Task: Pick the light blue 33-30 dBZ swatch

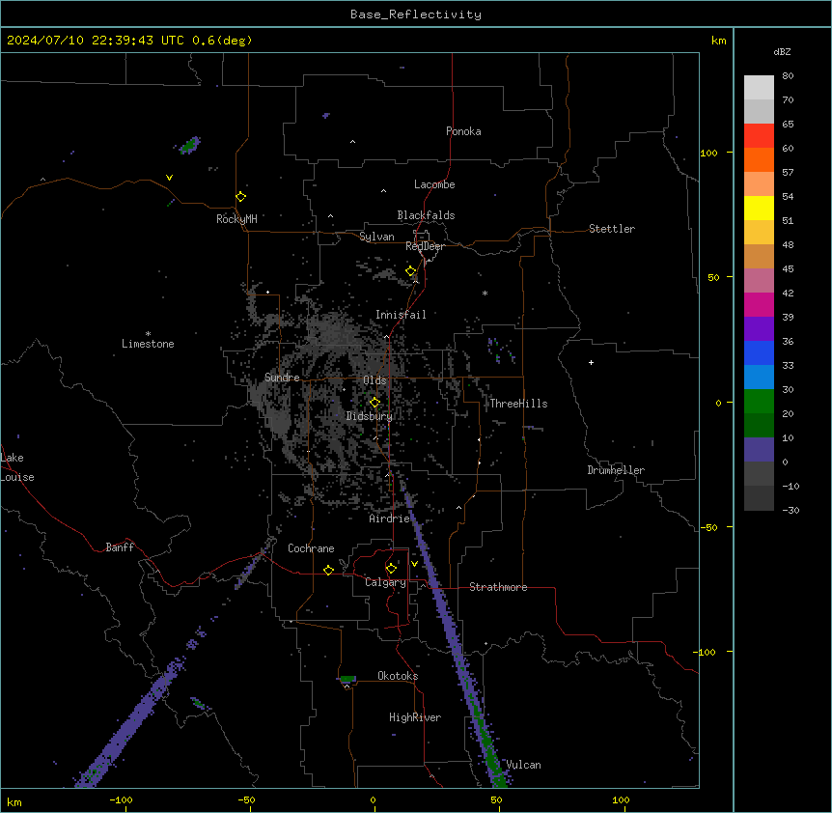Action: point(759,378)
